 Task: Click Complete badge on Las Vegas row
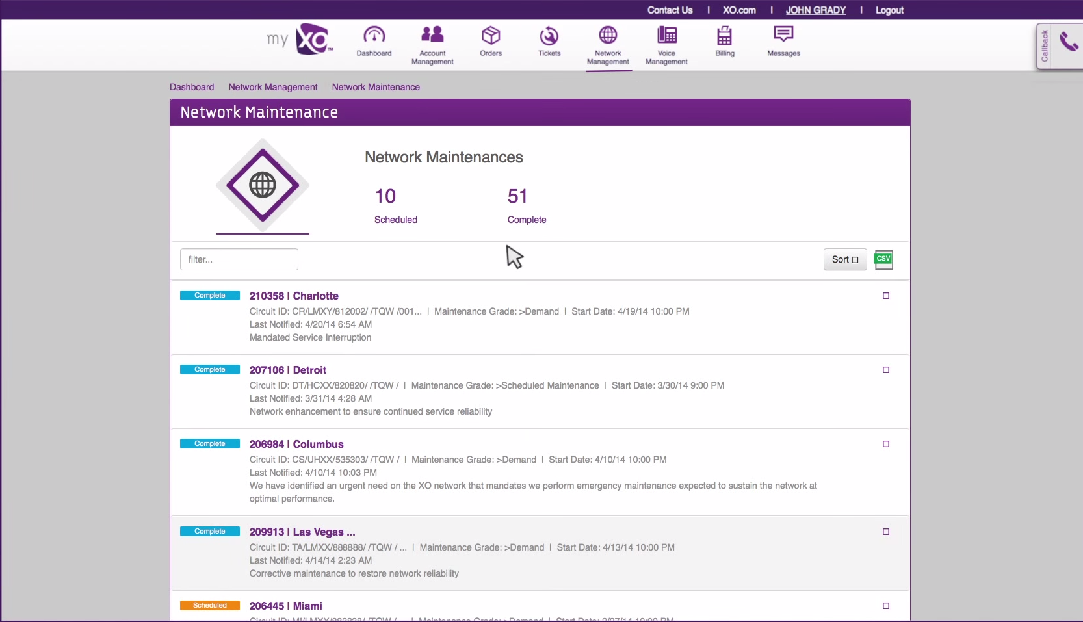coord(210,532)
